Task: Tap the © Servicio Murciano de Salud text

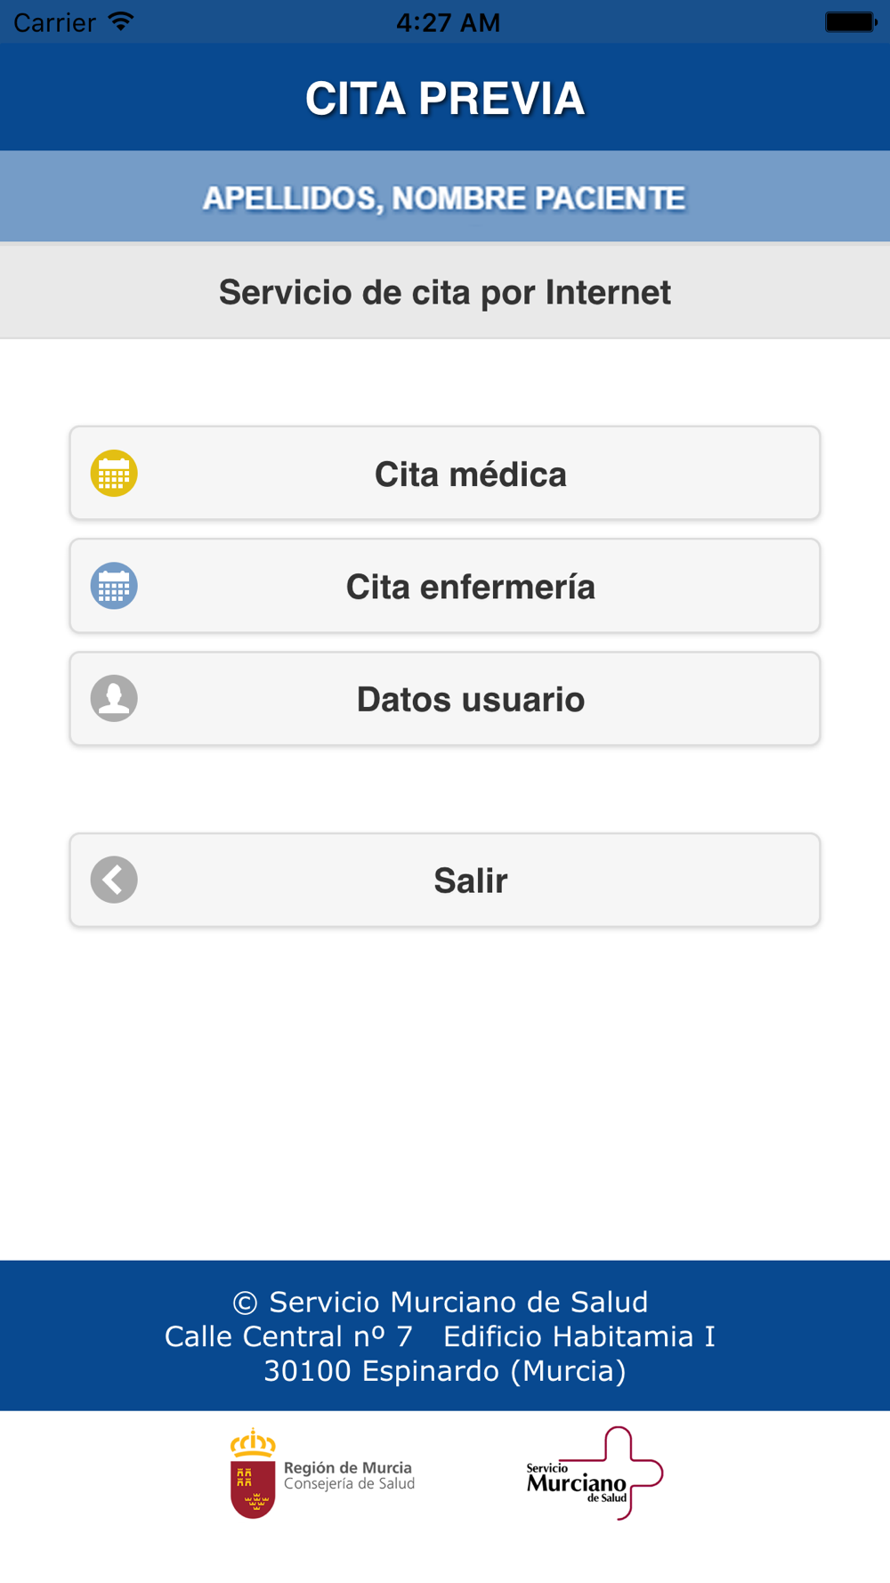Action: tap(441, 1302)
